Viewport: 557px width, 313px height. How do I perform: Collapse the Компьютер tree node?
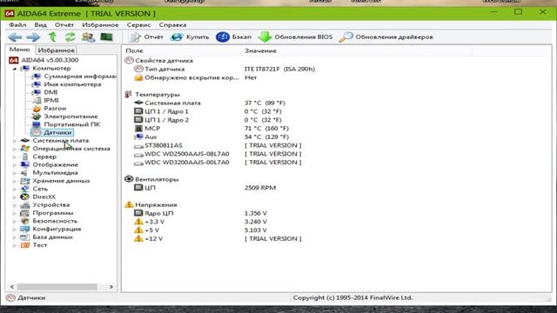click(15, 69)
